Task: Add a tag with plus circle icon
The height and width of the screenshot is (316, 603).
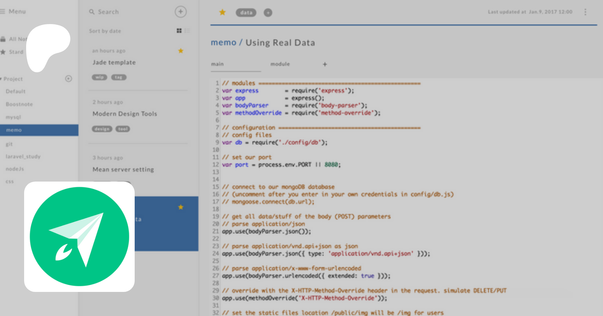Action: click(x=268, y=13)
